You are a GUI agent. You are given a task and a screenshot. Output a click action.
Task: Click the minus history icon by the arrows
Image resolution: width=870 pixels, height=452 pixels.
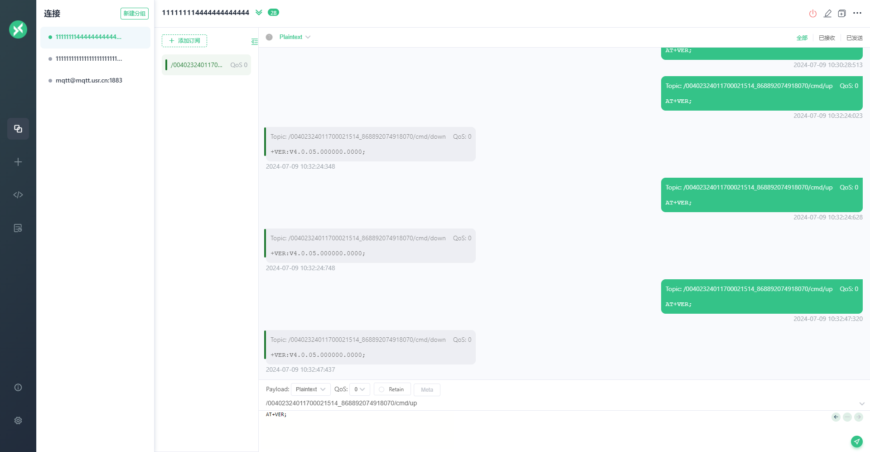coord(847,417)
